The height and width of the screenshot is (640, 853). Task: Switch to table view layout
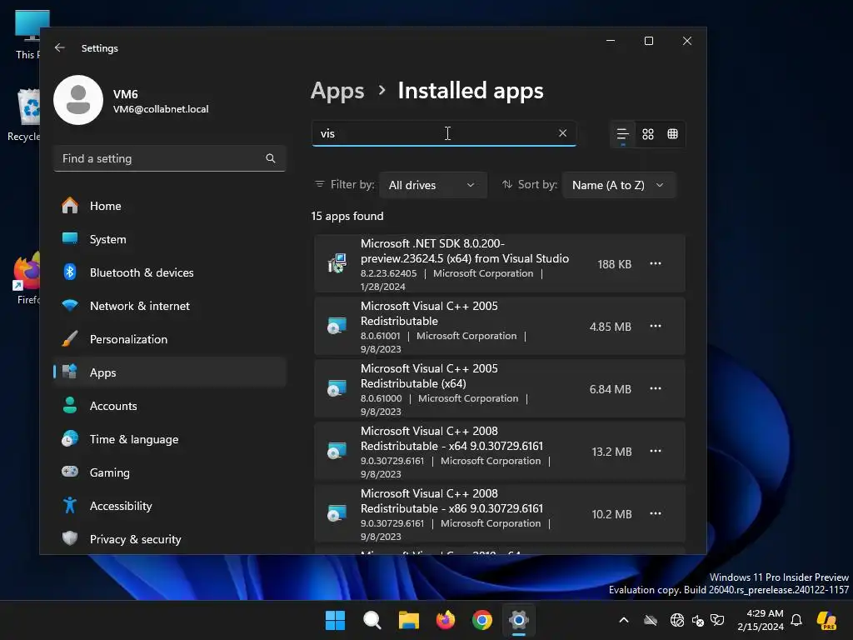tap(673, 134)
